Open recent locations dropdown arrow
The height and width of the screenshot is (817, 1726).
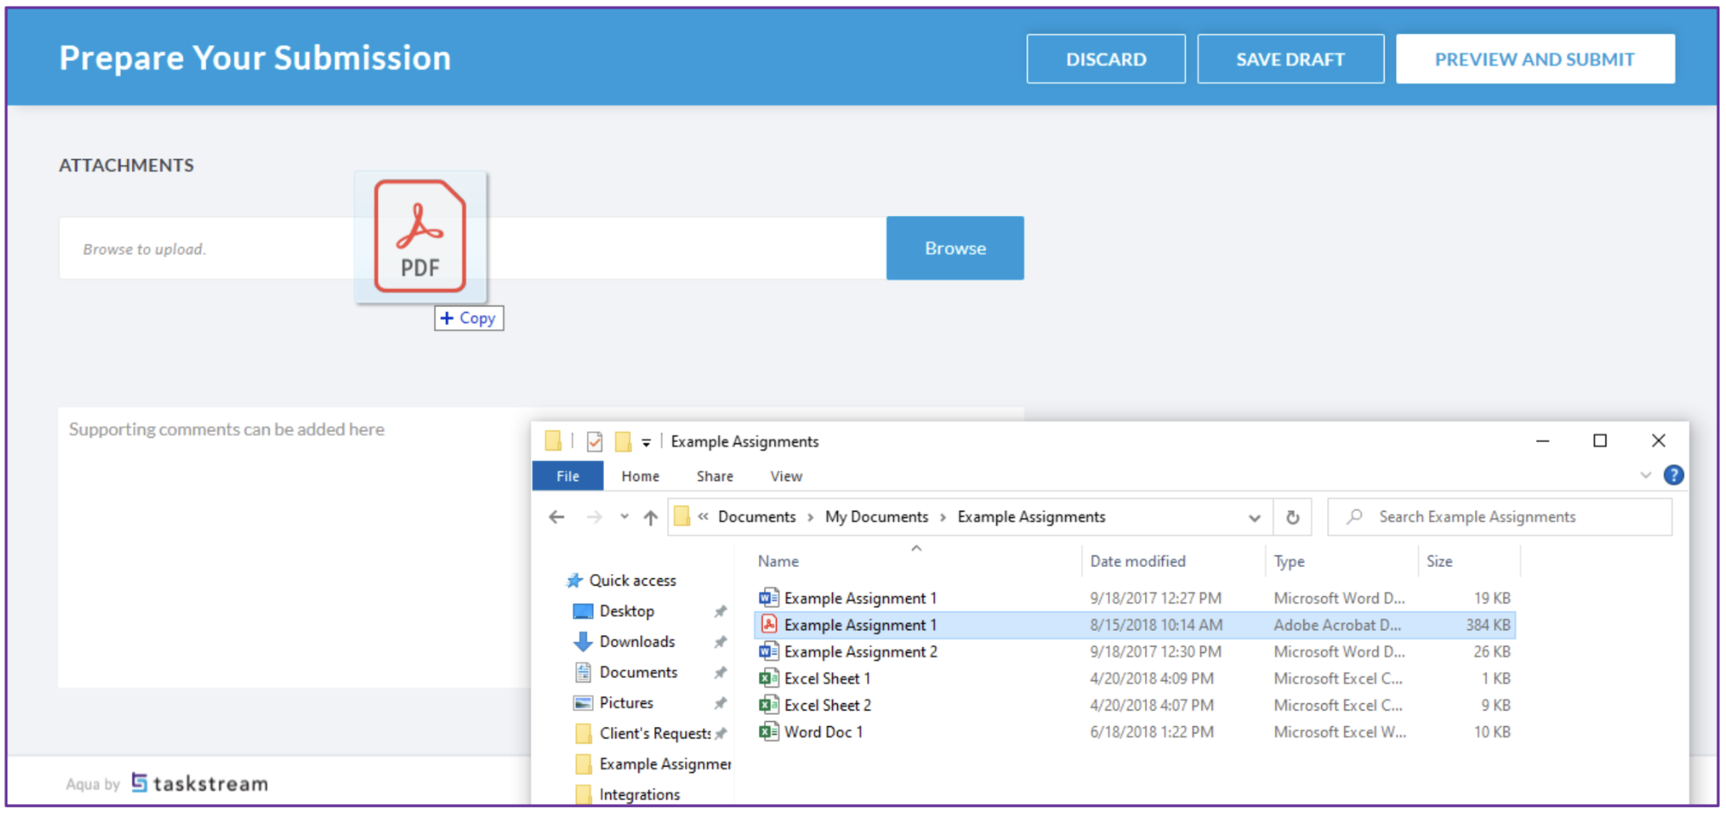(624, 517)
